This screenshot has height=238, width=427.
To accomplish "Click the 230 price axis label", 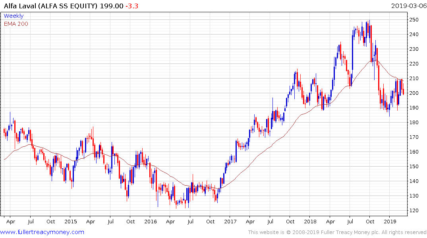I will pos(414,49).
